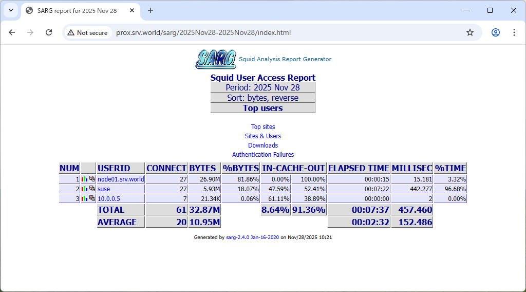
Task: Open the date/time report icon for suse
Action: coord(92,189)
